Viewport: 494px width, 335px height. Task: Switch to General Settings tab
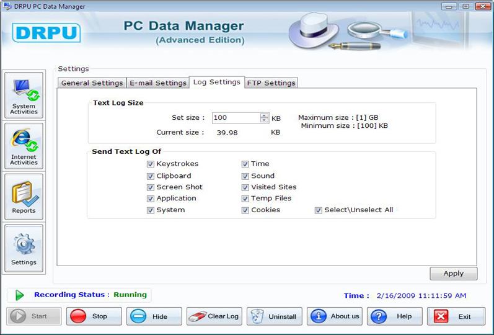(x=92, y=83)
